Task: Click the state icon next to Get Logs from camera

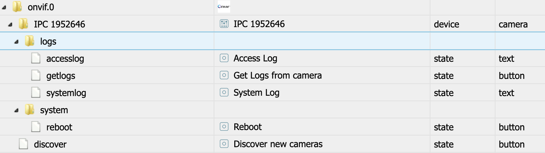Action: coord(224,75)
